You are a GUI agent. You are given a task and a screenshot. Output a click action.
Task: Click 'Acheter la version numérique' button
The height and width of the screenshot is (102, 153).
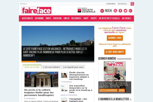[x=108, y=90]
